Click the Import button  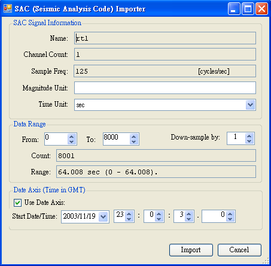point(191,250)
